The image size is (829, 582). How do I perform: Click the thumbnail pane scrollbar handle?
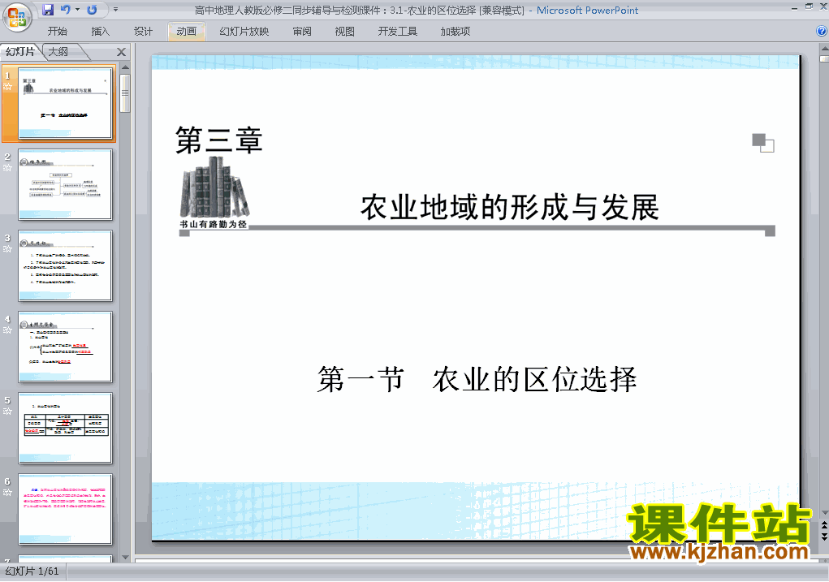(125, 93)
